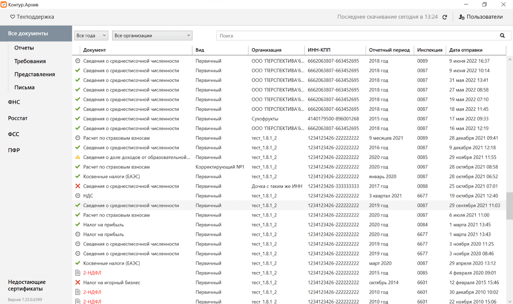Open Пользователи settings button
The image size is (513, 304).
click(480, 17)
